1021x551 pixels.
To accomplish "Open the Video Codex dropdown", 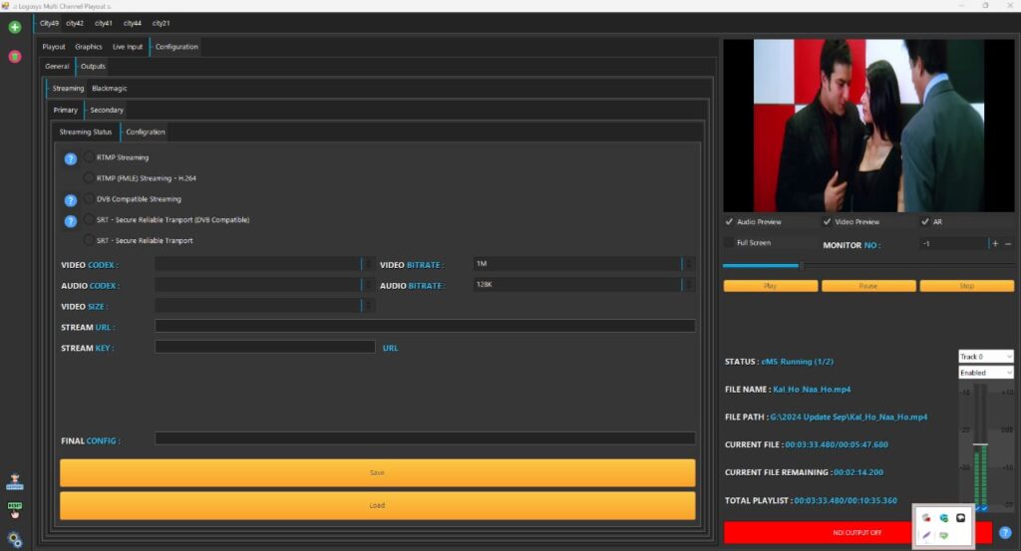I will coord(264,264).
